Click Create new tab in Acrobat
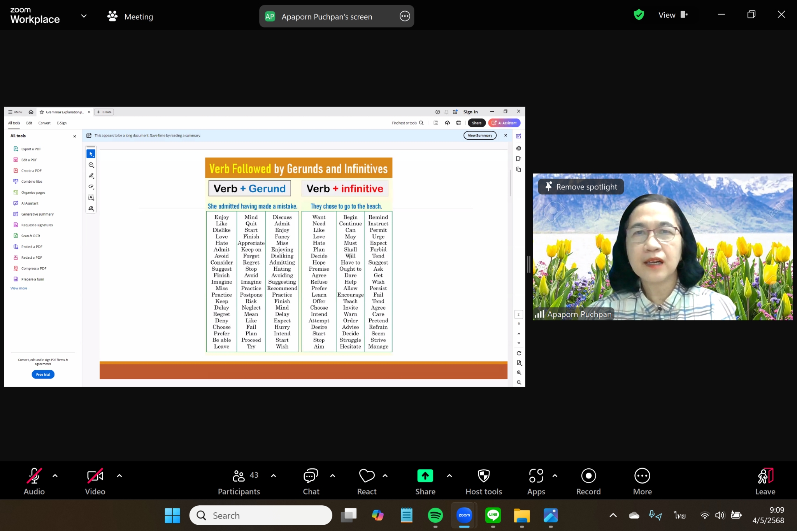The width and height of the screenshot is (797, 531). (104, 112)
